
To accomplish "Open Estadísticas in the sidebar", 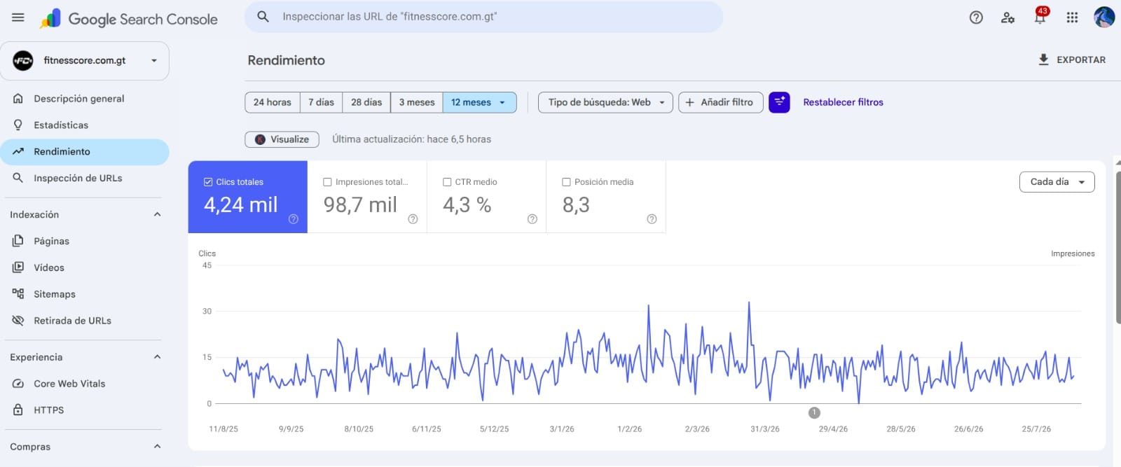I will pyautogui.click(x=85, y=125).
